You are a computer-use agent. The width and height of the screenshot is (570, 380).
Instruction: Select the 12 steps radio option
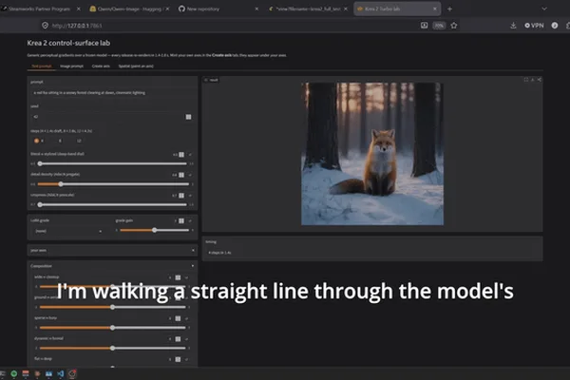(78, 141)
